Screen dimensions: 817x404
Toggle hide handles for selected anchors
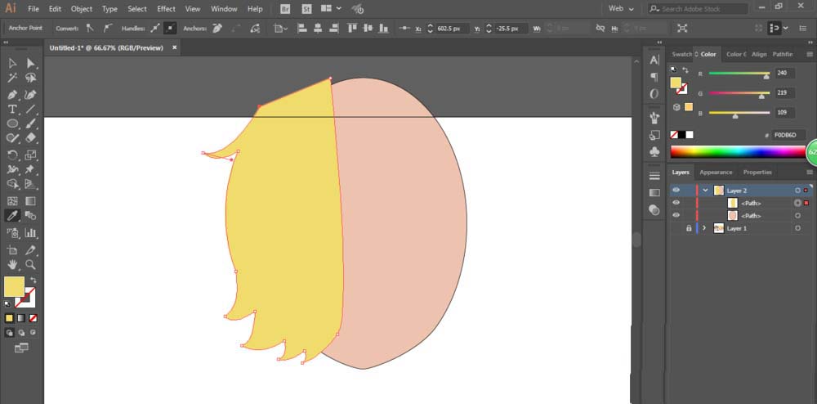pyautogui.click(x=170, y=28)
